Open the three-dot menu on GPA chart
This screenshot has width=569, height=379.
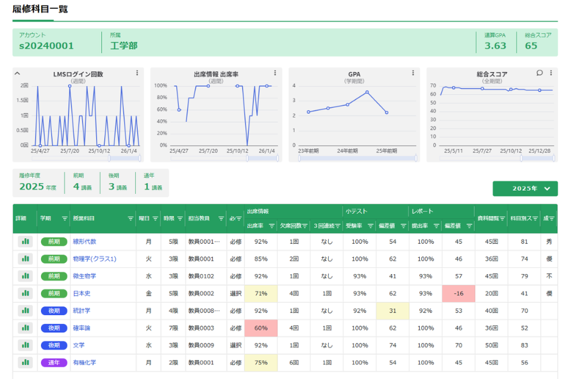(413, 73)
